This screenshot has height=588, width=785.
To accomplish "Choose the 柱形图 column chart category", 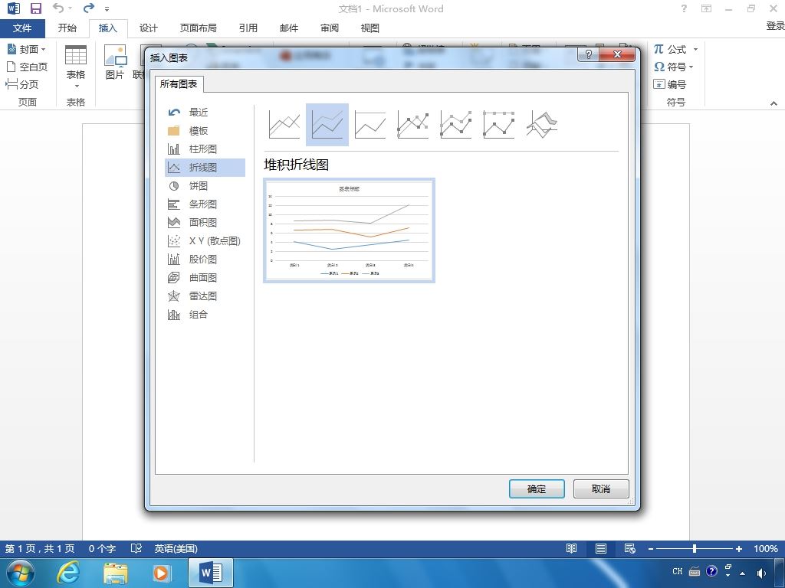I will pos(205,149).
